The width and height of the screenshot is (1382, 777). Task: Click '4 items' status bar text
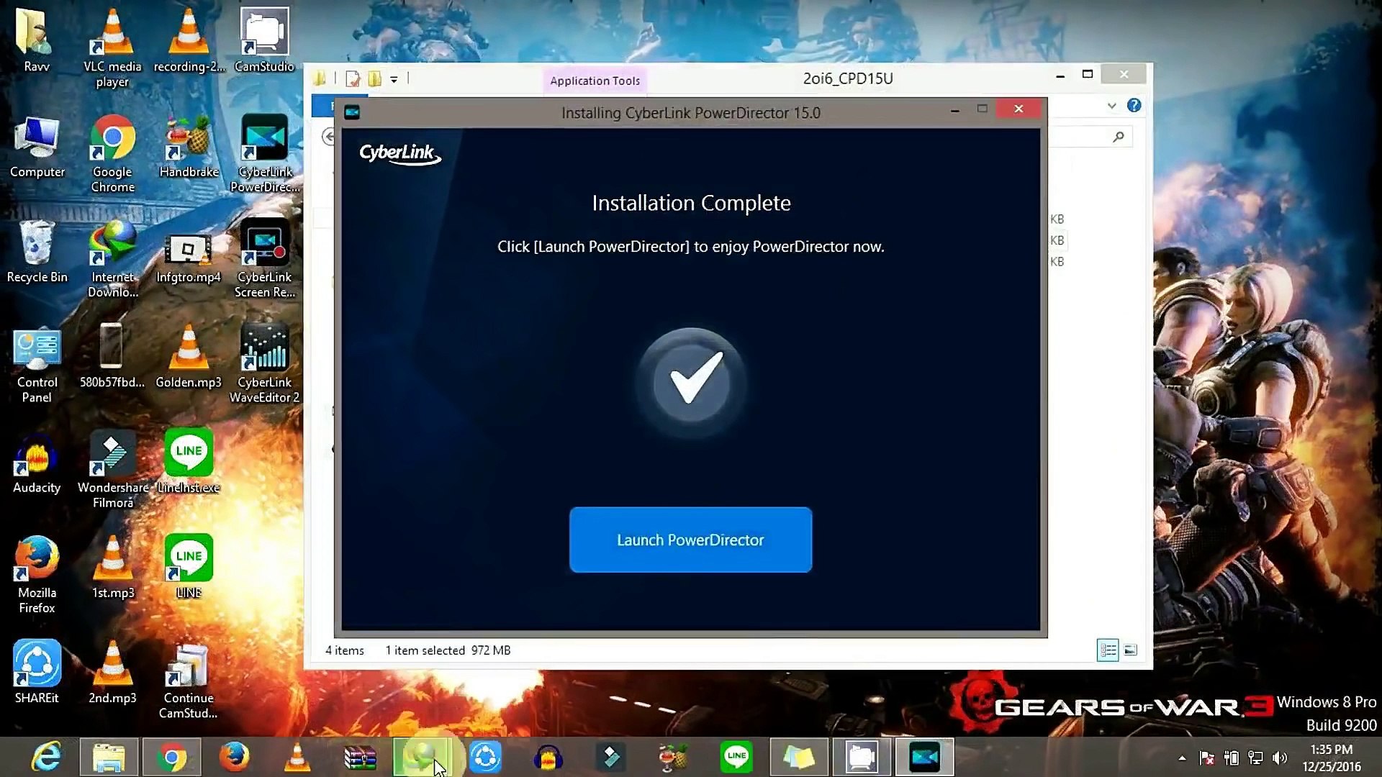coord(344,650)
